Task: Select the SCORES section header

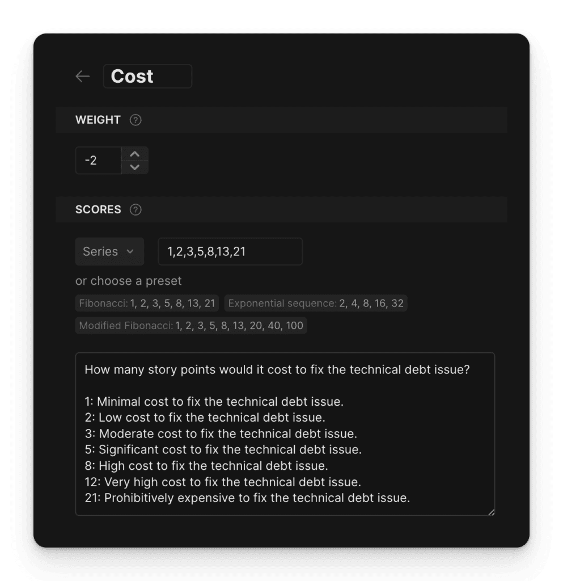Action: coord(98,209)
